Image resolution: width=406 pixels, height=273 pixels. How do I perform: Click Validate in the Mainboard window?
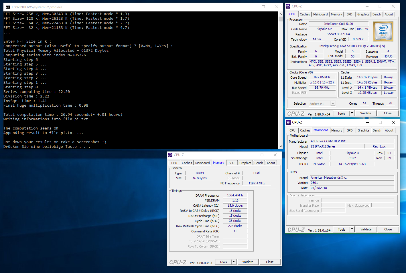click(x=366, y=229)
